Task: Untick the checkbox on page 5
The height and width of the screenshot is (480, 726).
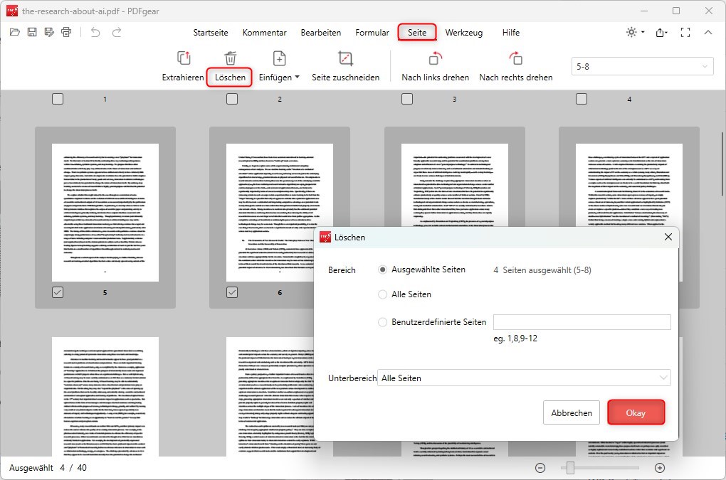Action: point(58,292)
